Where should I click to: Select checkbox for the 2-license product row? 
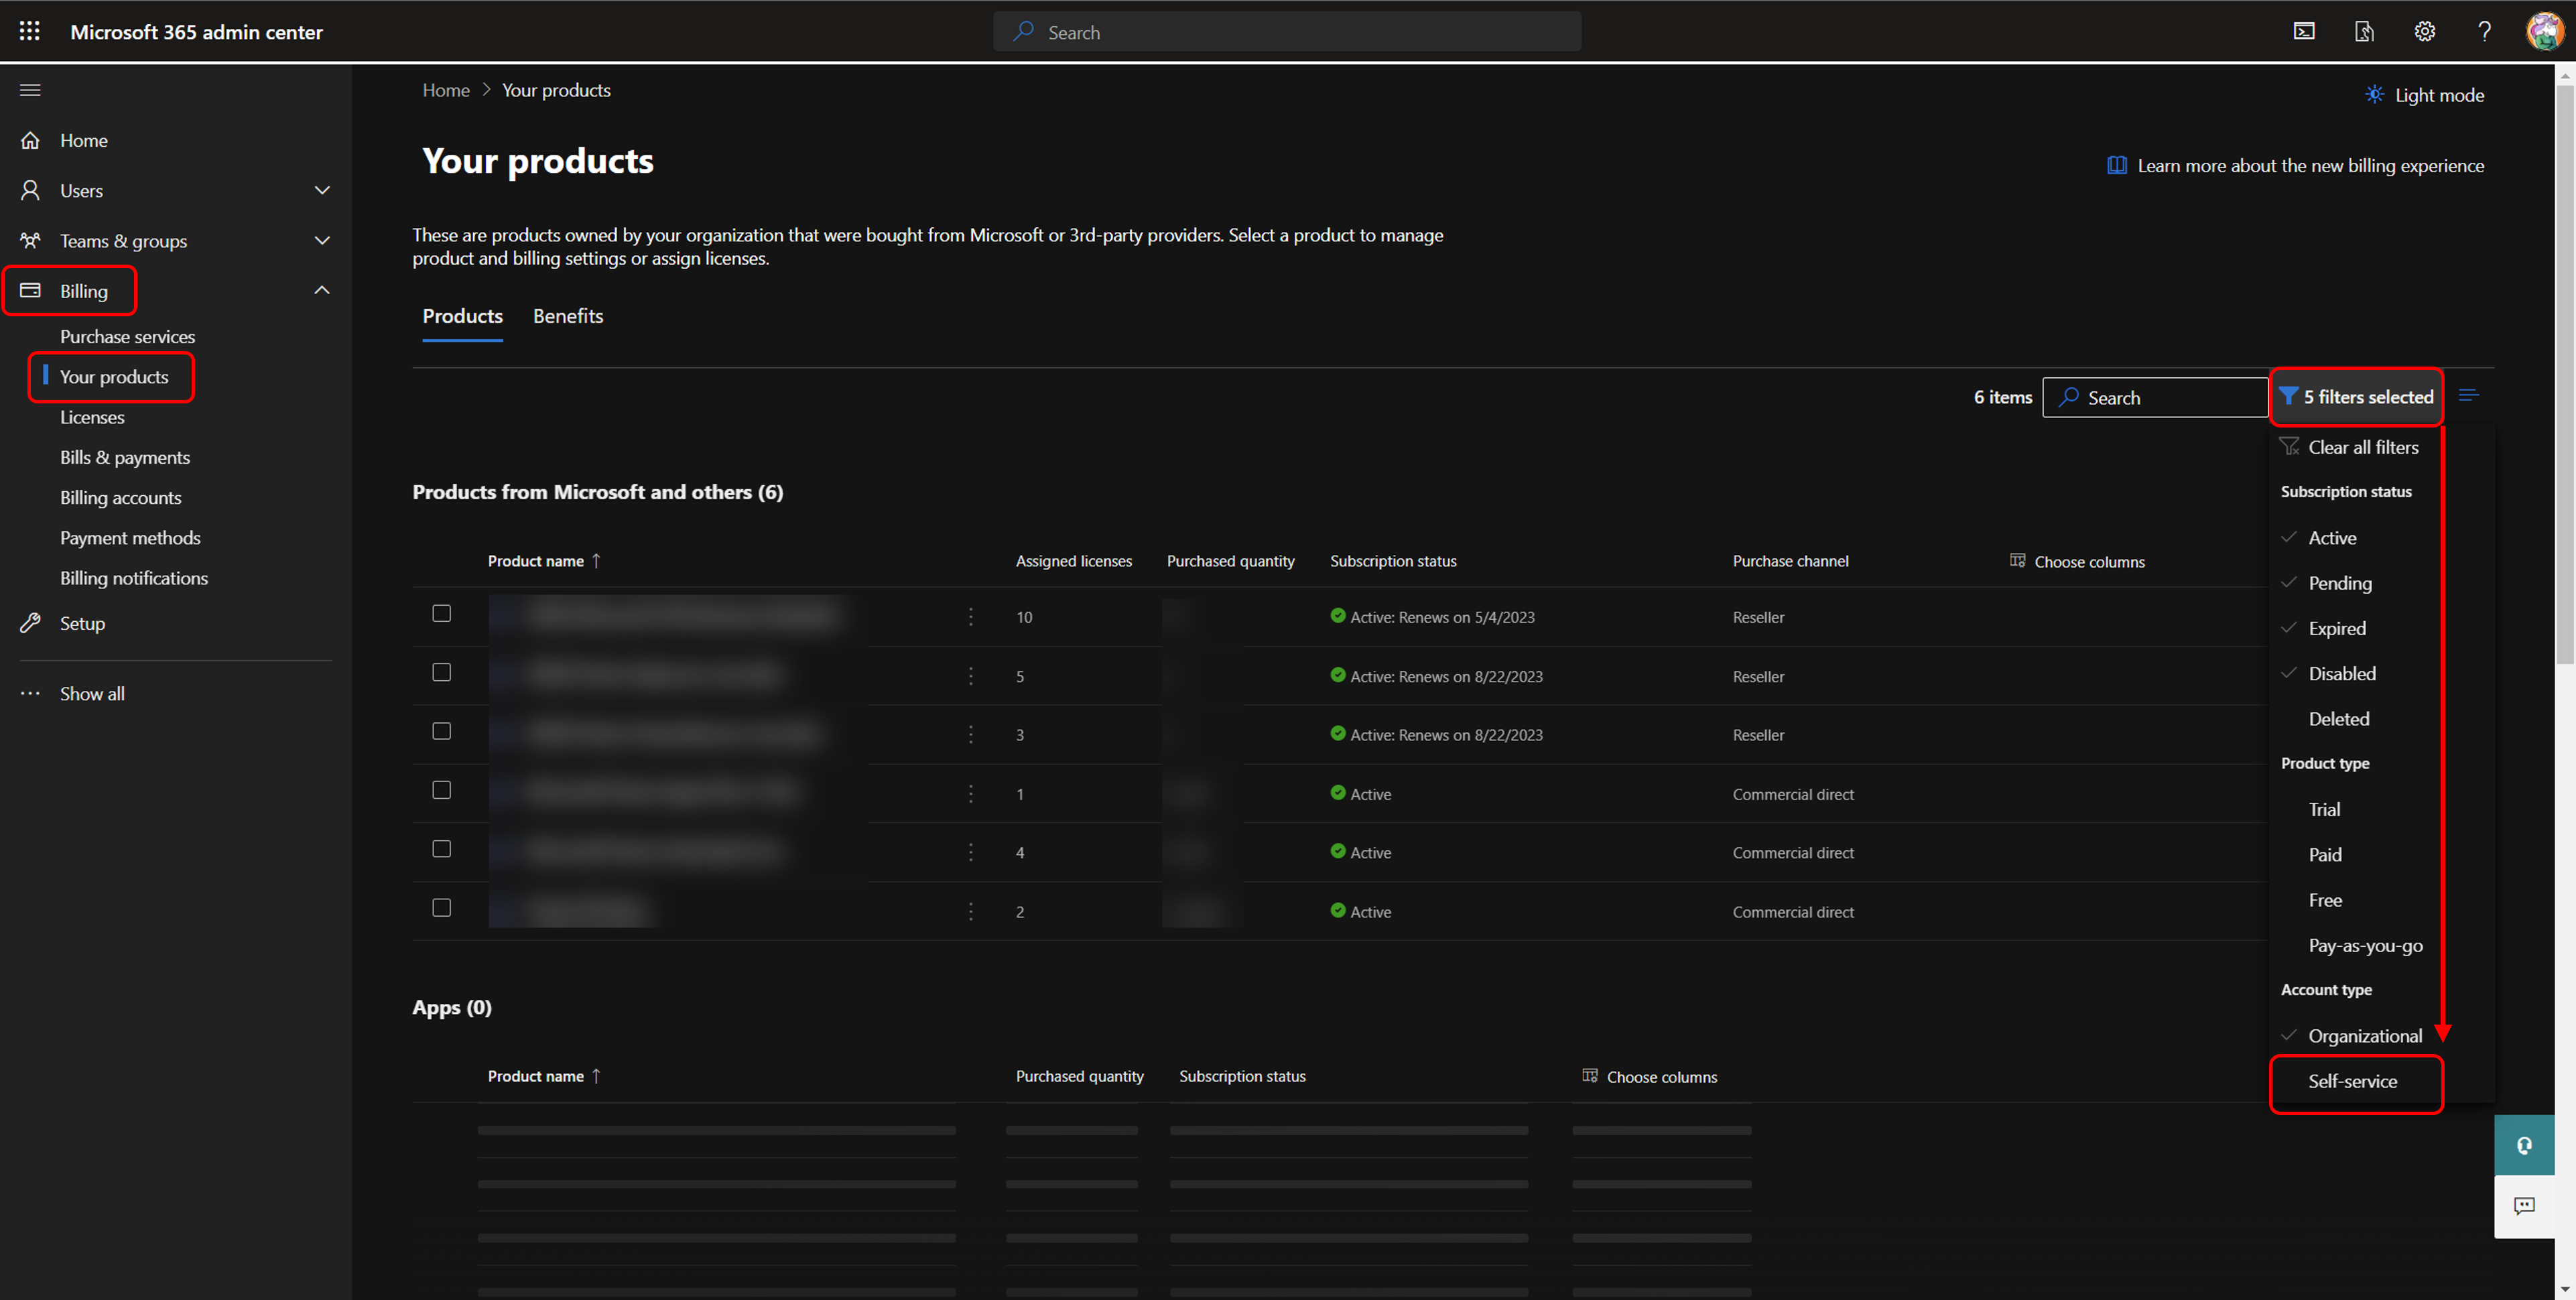click(x=441, y=908)
